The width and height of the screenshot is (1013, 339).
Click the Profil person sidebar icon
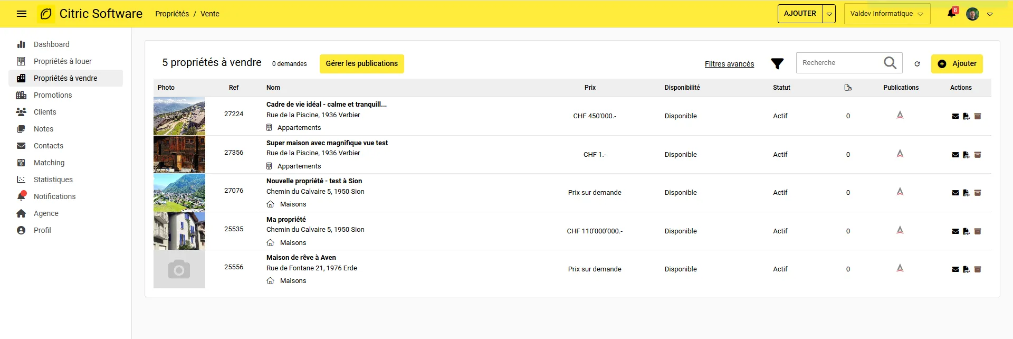tap(21, 230)
